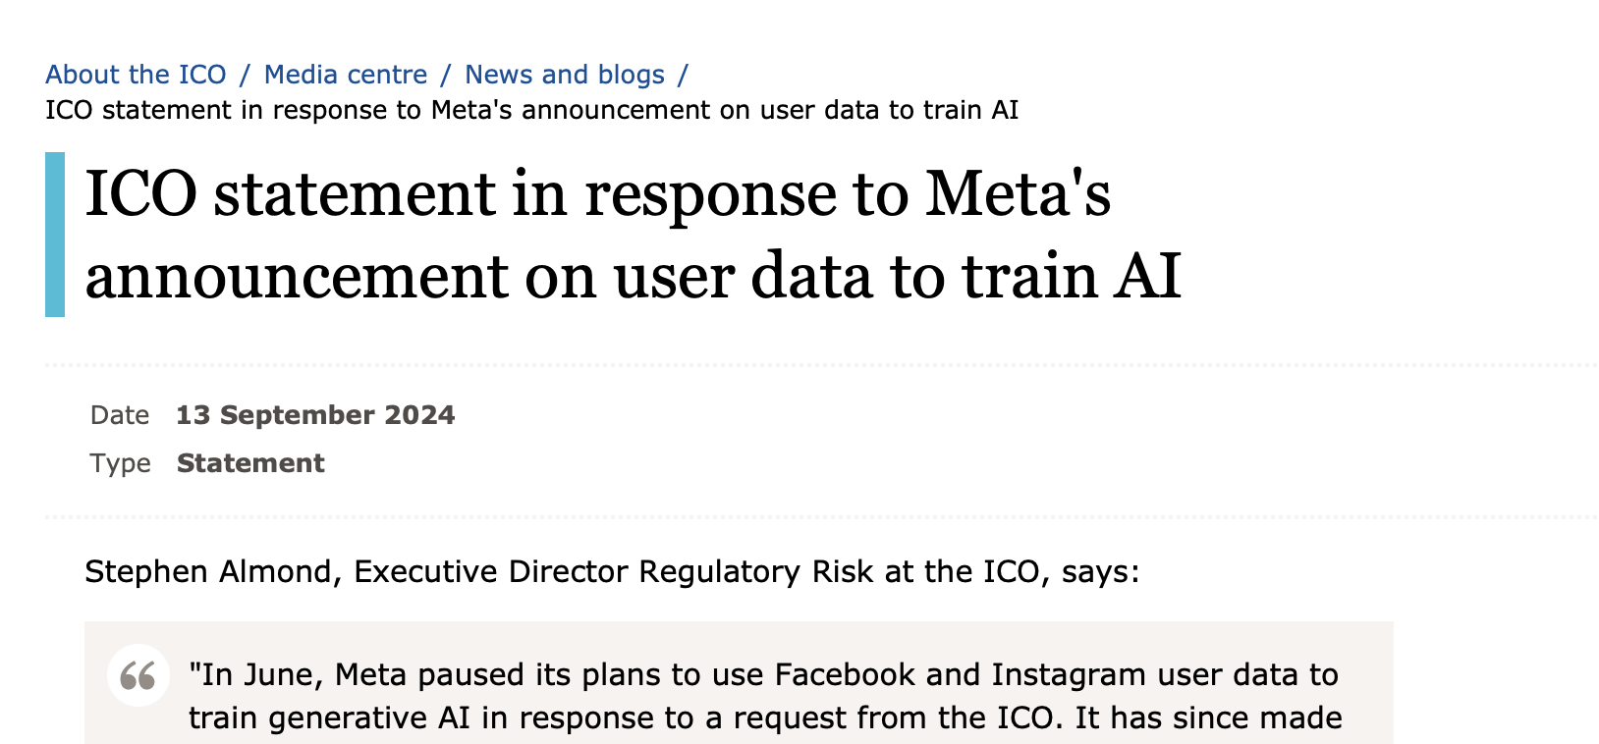Click the slash after Media centre
This screenshot has width=1599, height=744.
(446, 75)
